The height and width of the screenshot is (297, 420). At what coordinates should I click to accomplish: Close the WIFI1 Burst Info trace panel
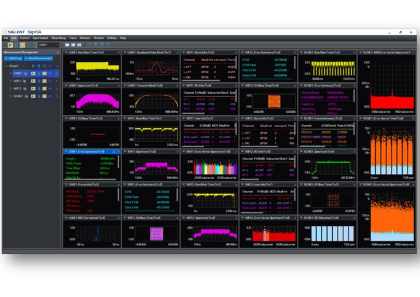pos(236,53)
